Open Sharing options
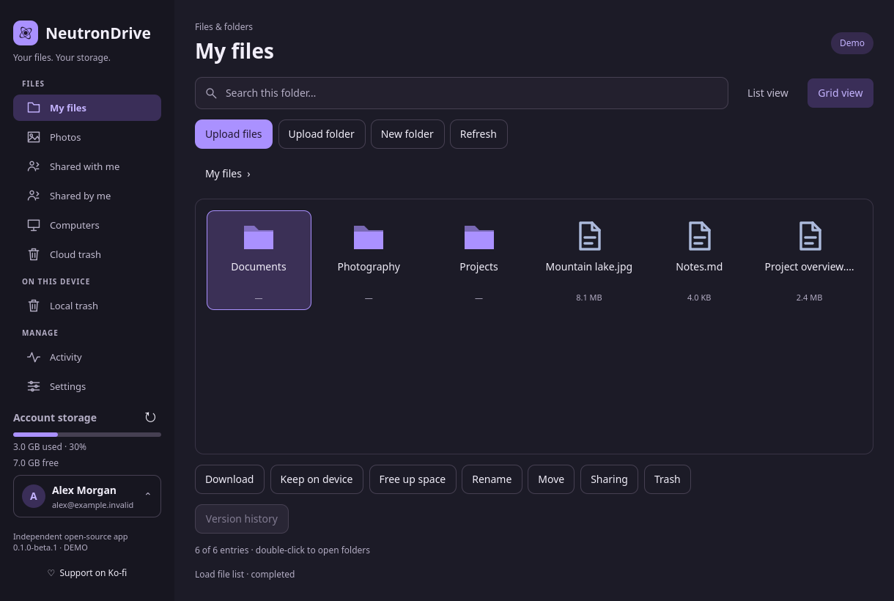 [609, 479]
